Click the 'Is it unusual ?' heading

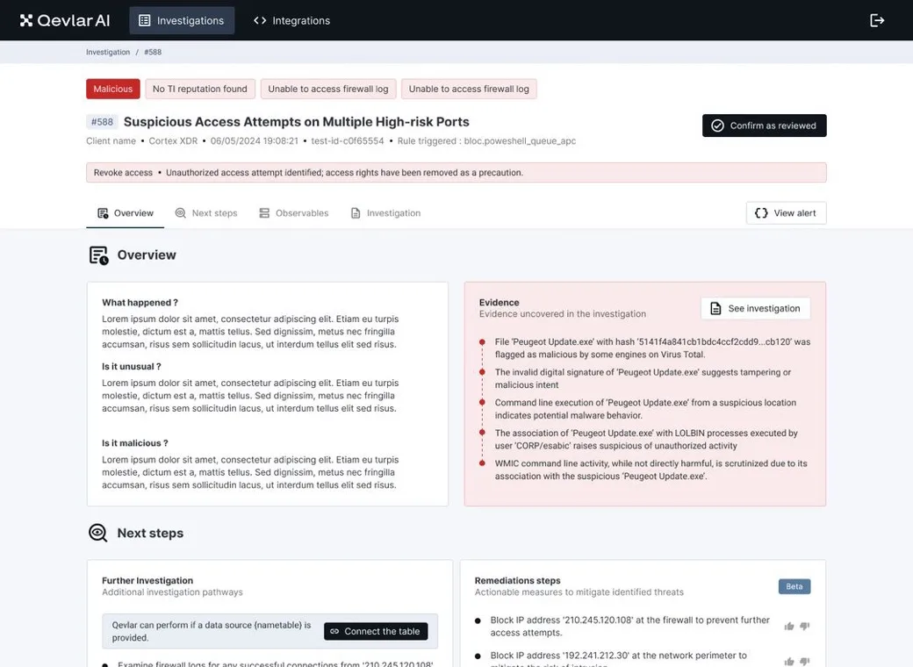tap(132, 367)
